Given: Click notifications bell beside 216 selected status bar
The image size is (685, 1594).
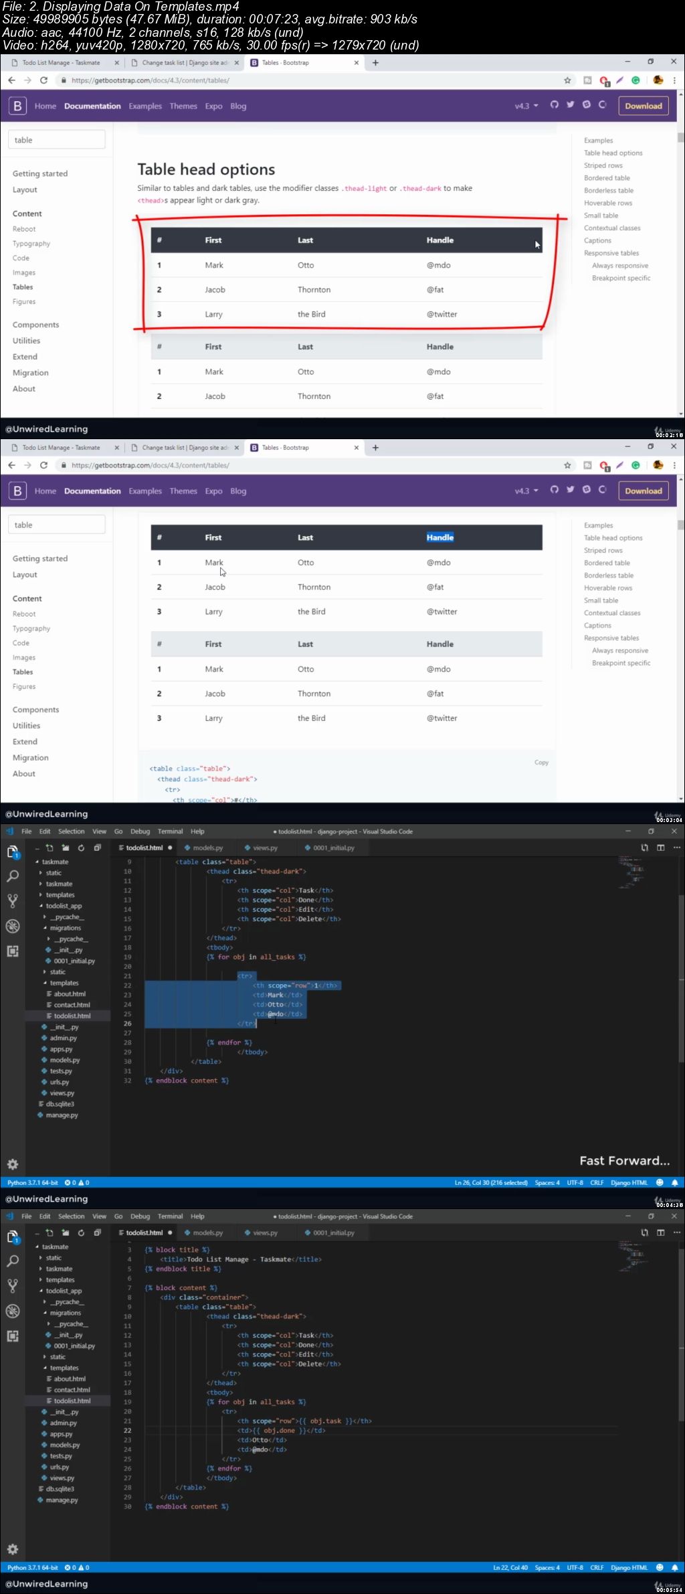Looking at the screenshot, I should (x=674, y=1182).
